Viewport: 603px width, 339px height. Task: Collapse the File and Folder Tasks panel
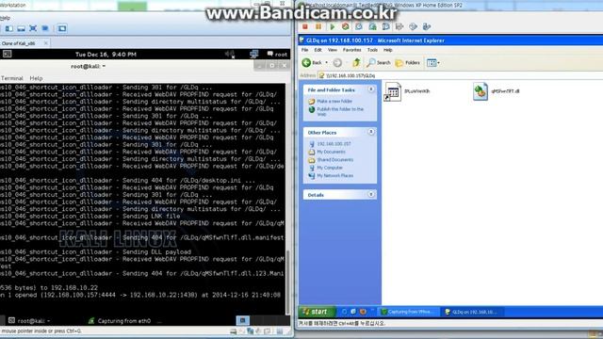(x=370, y=89)
